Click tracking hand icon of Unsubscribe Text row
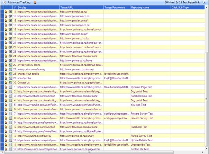Screen dimensions: 209x154 click(x=6, y=145)
